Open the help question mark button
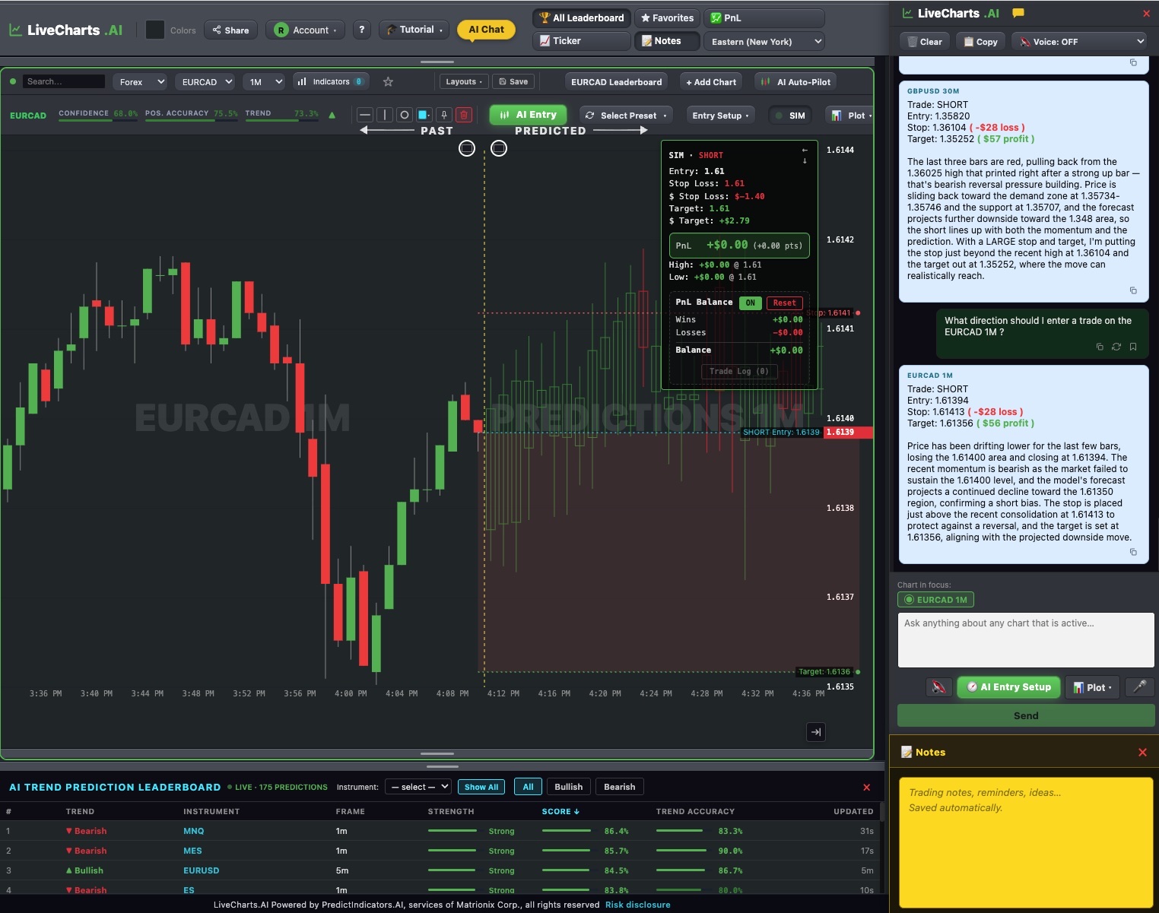Image resolution: width=1159 pixels, height=913 pixels. (x=362, y=30)
